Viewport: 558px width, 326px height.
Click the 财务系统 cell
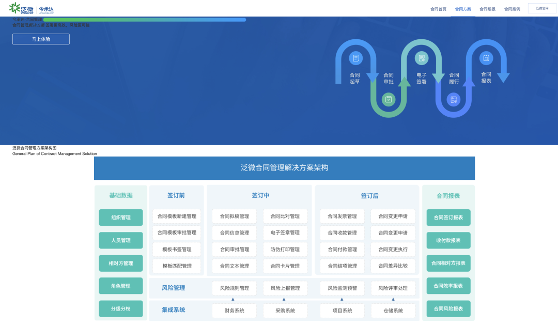pyautogui.click(x=234, y=311)
